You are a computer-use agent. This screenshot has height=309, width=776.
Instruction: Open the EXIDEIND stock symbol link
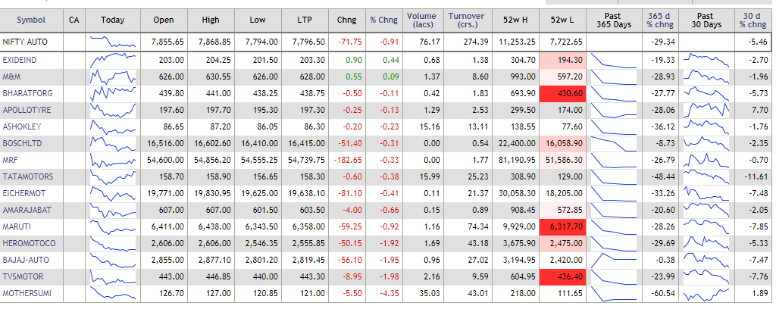19,59
